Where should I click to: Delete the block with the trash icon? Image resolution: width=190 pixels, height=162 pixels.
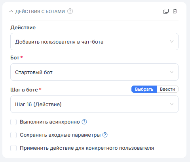pyautogui.click(x=175, y=11)
